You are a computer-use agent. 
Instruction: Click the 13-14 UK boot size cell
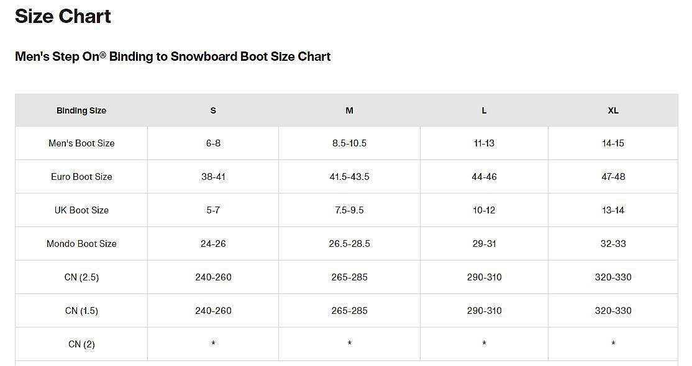click(x=612, y=210)
